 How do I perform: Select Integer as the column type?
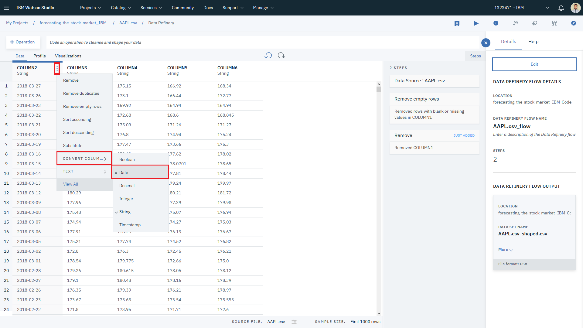tap(126, 199)
